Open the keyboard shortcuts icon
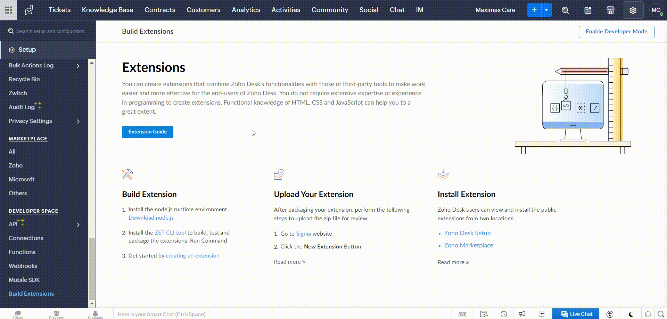 point(462,314)
